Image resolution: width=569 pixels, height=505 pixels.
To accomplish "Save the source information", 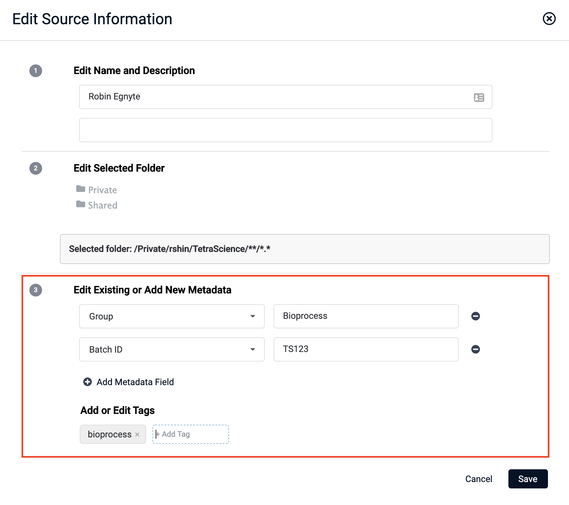I will [528, 479].
